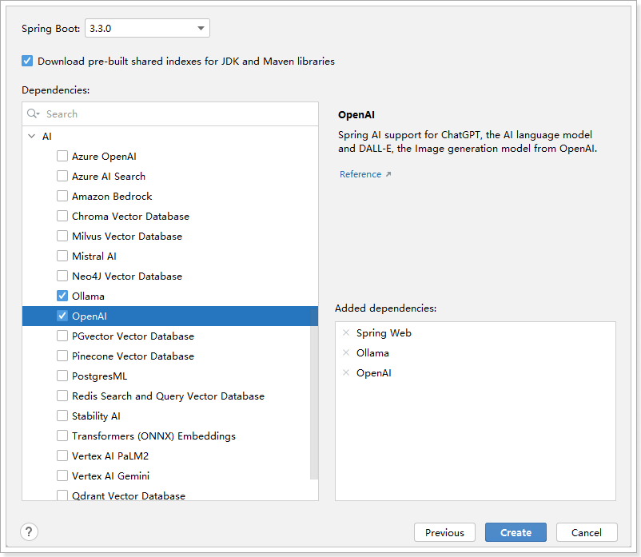Check the PGvector Vector Database box
Screen dimensions: 641x557
pyautogui.click(x=62, y=336)
